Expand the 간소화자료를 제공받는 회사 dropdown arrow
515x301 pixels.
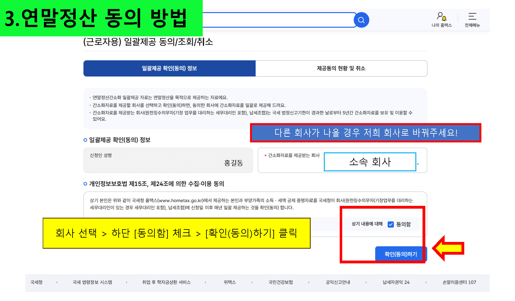point(418,164)
